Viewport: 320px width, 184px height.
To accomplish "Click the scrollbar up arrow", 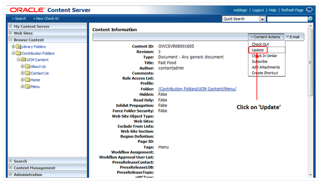I will [x=310, y=26].
